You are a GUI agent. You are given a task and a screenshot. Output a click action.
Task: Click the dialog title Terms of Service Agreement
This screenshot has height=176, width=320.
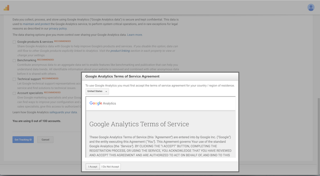point(122,76)
